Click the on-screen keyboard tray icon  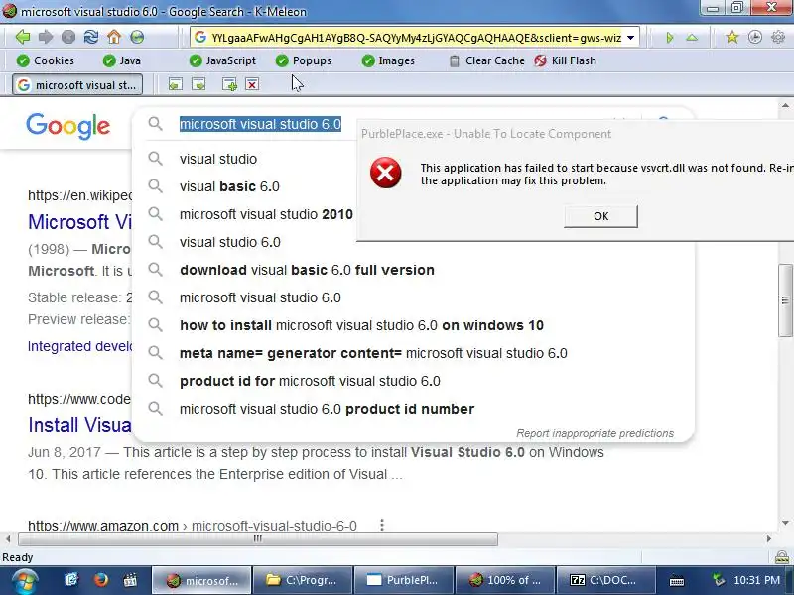pos(677,580)
